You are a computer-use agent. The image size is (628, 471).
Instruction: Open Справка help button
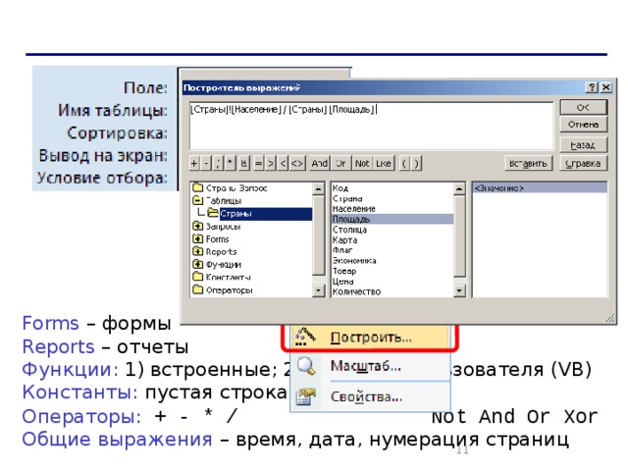583,164
